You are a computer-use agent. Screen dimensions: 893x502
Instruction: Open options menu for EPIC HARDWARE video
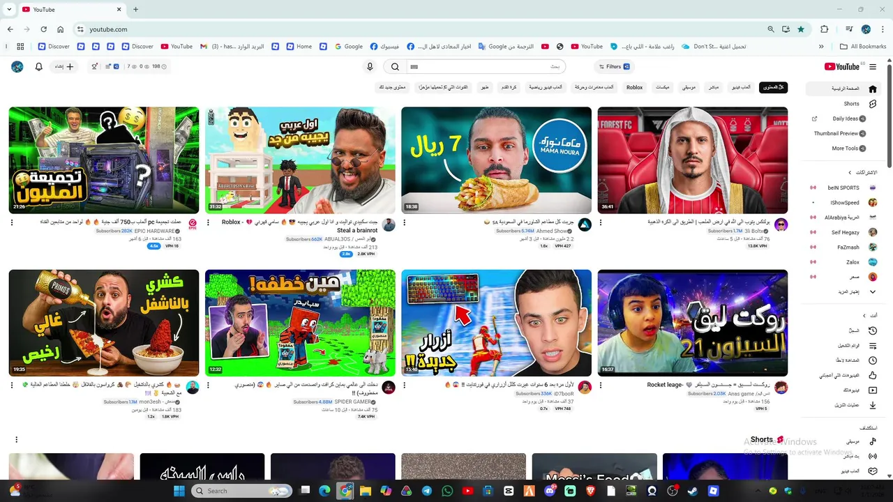point(12,223)
